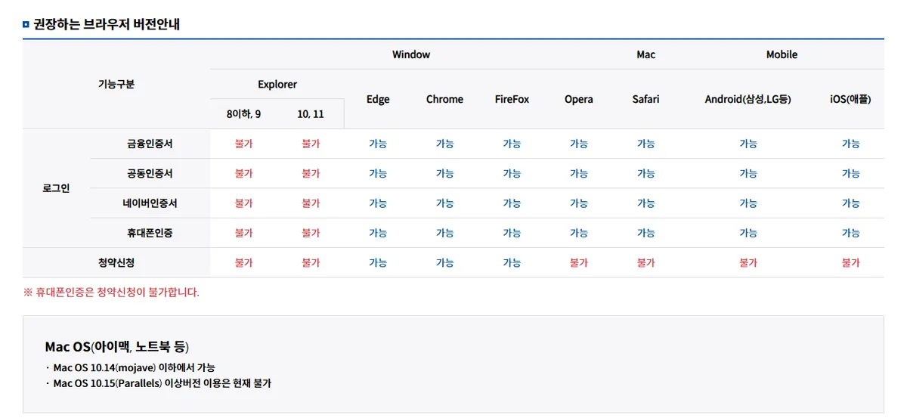
Task: Select the Chrome column header
Action: 444,99
